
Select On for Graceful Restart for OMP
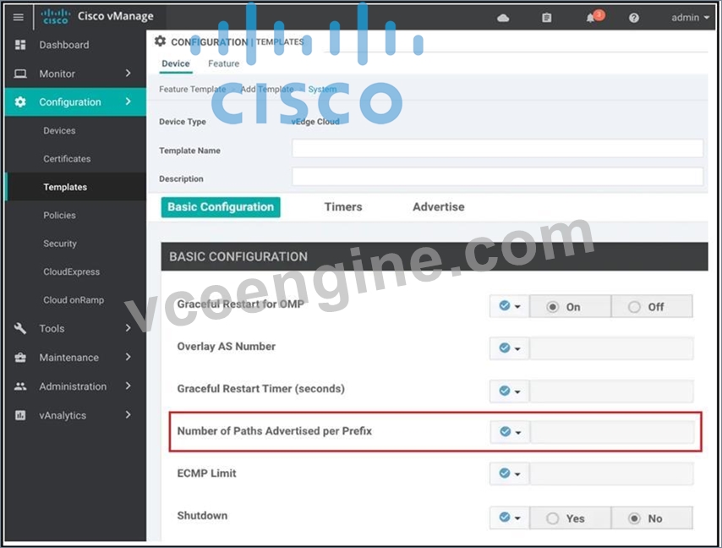571,307
